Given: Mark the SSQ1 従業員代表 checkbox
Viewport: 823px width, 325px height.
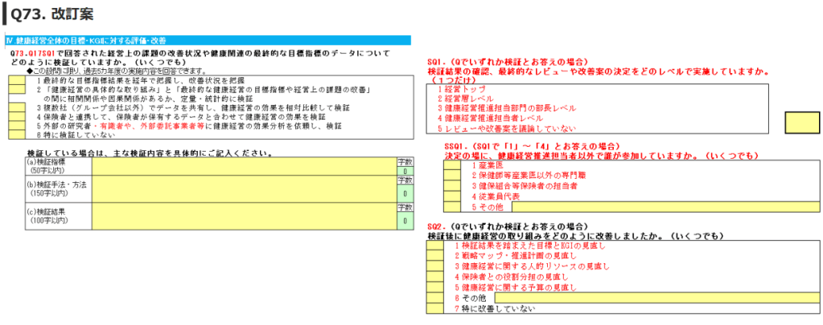Looking at the screenshot, I should click(x=452, y=196).
